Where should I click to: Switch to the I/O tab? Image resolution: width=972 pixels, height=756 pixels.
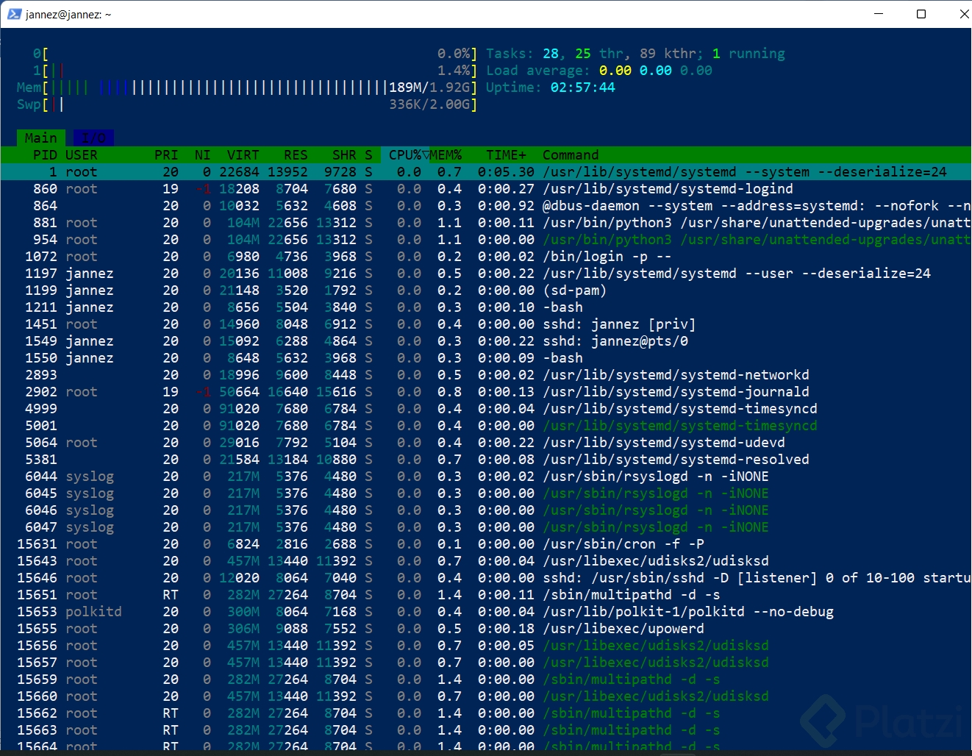(x=93, y=138)
